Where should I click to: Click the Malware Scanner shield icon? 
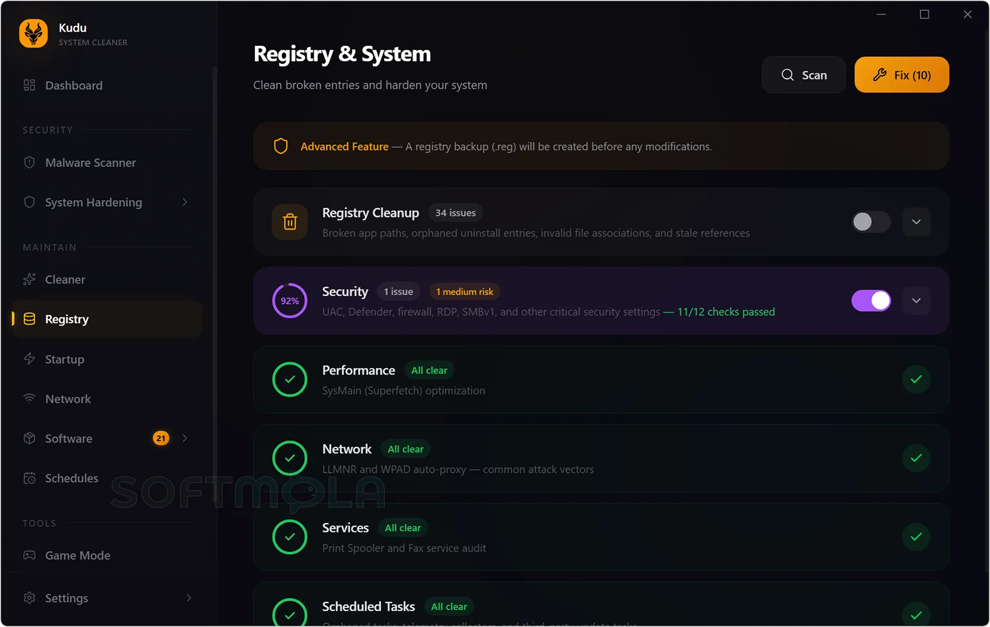click(x=29, y=163)
